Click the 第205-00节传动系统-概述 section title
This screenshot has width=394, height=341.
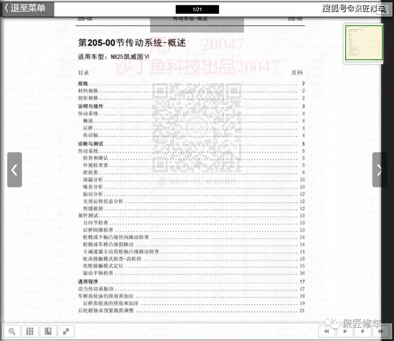point(132,43)
